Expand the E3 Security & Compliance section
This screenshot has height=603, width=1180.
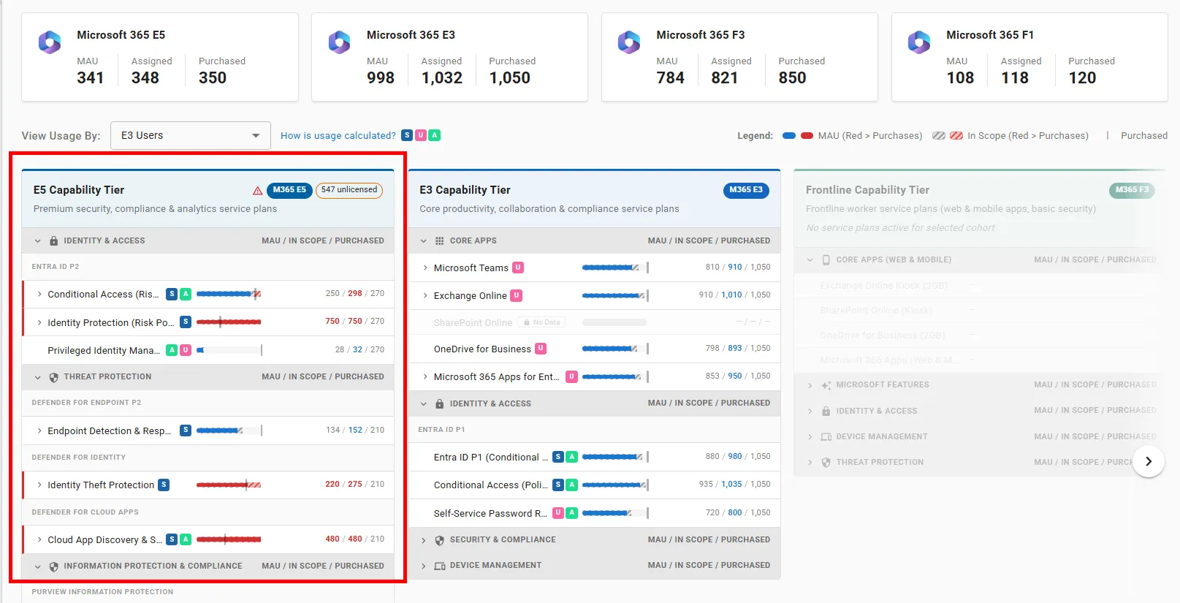[424, 540]
